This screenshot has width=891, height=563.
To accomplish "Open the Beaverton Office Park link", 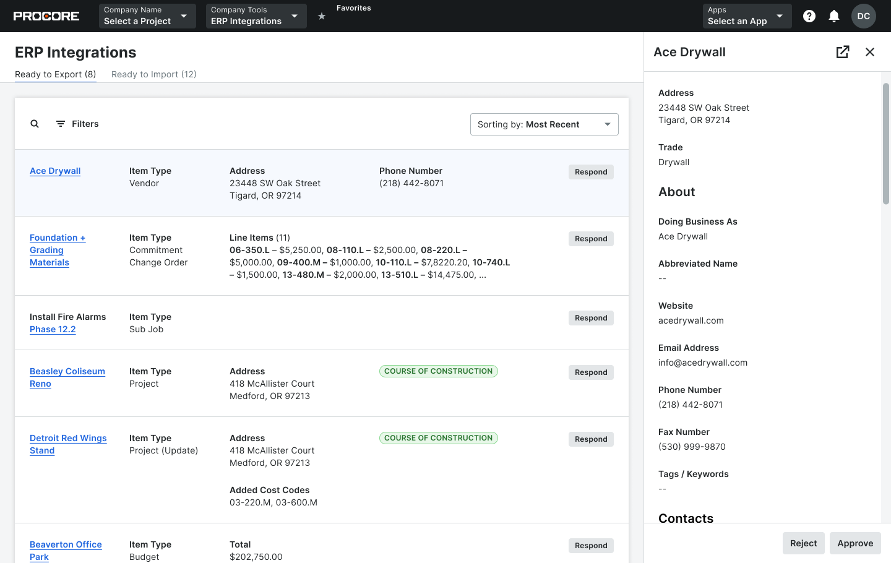I will 66,551.
